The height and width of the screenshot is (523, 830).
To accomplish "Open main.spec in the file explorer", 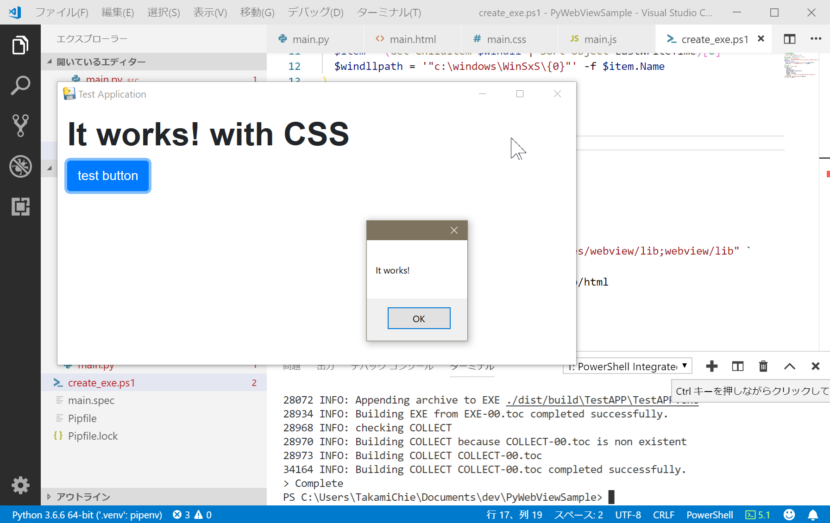I will [154, 400].
